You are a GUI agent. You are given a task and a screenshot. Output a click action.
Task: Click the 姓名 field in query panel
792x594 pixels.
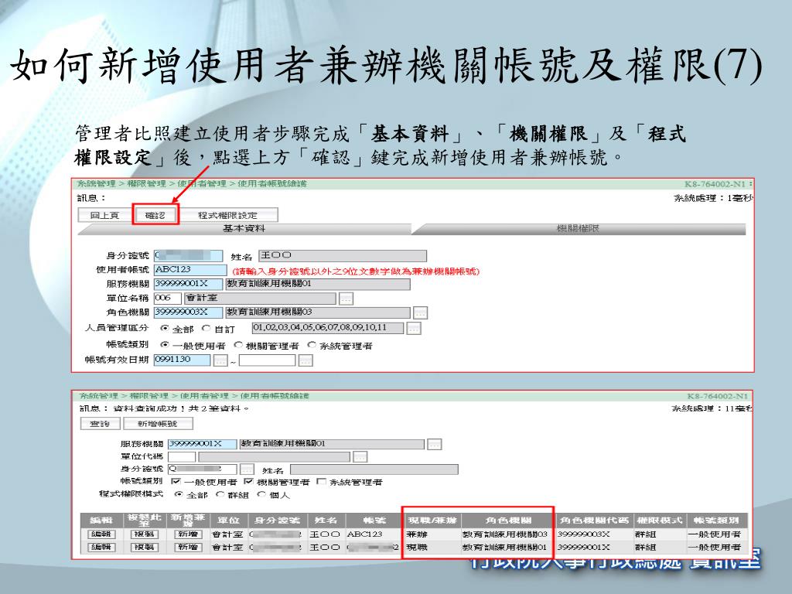coord(374,469)
